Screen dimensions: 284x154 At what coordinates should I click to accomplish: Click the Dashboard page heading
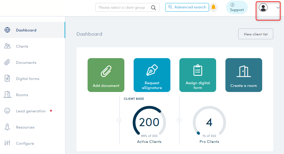[x=89, y=34]
